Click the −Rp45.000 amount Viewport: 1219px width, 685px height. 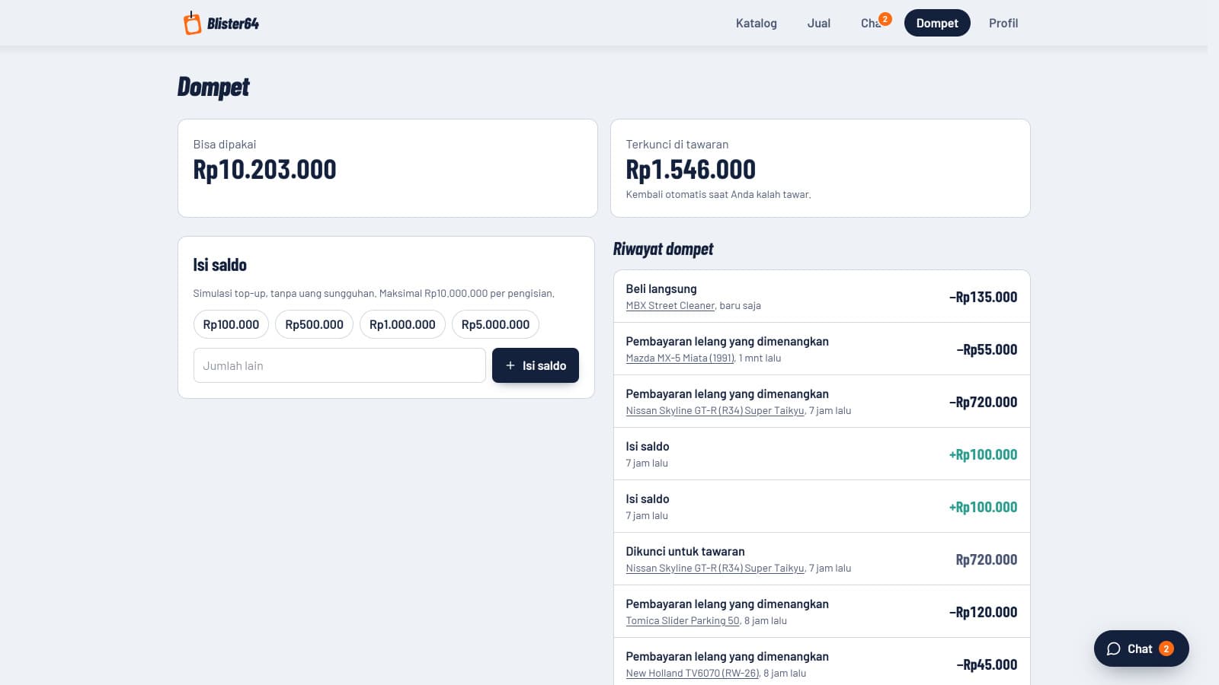(x=987, y=665)
